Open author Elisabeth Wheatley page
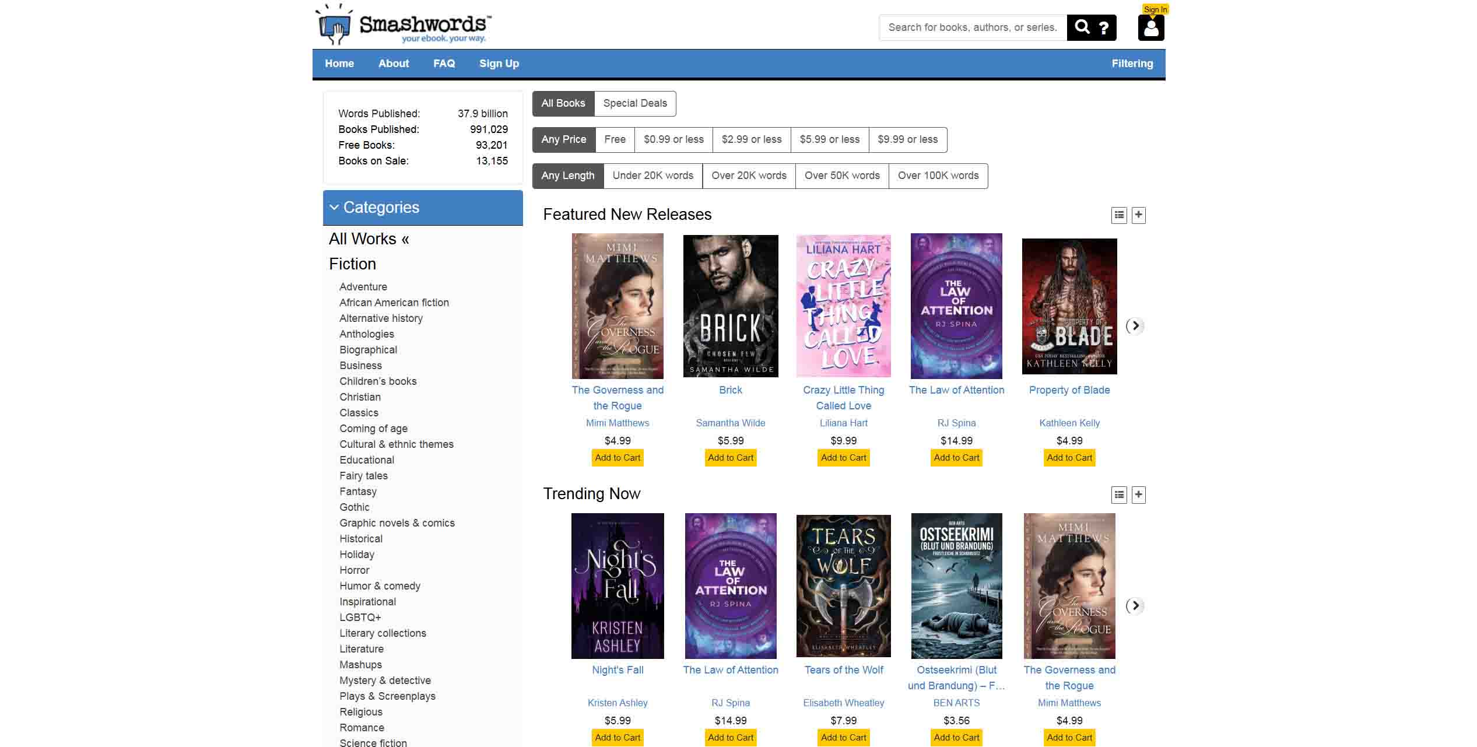Screen dimensions: 1477x747 click(844, 703)
